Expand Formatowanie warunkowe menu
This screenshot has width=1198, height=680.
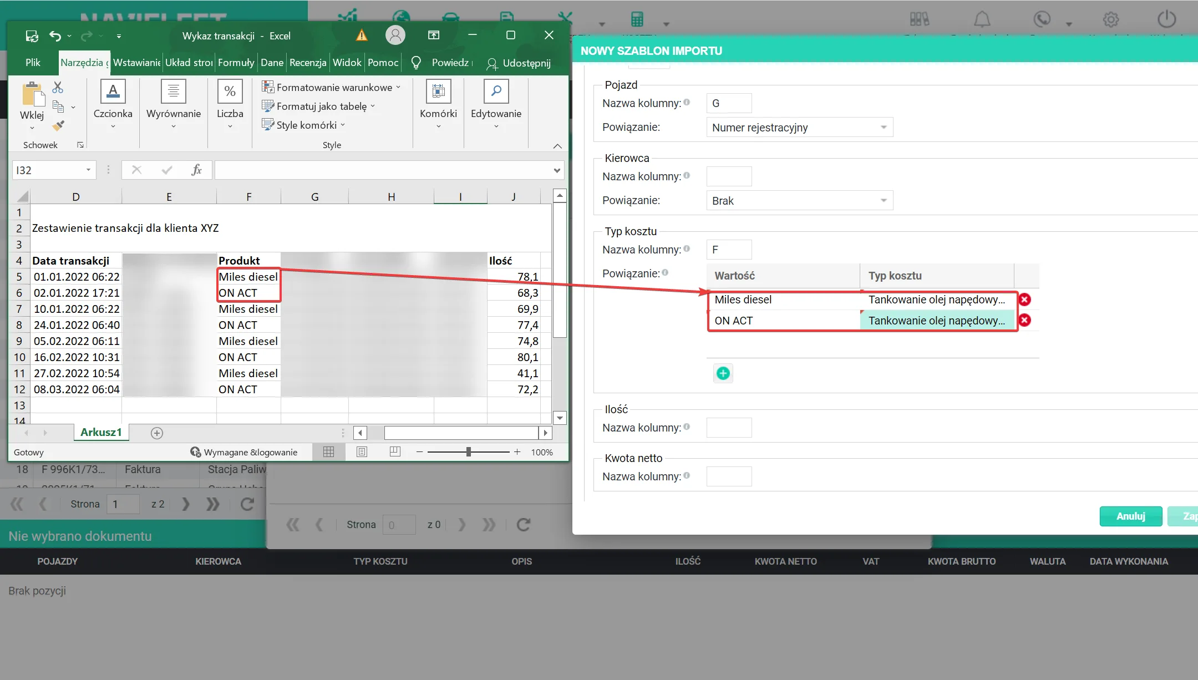click(x=331, y=87)
